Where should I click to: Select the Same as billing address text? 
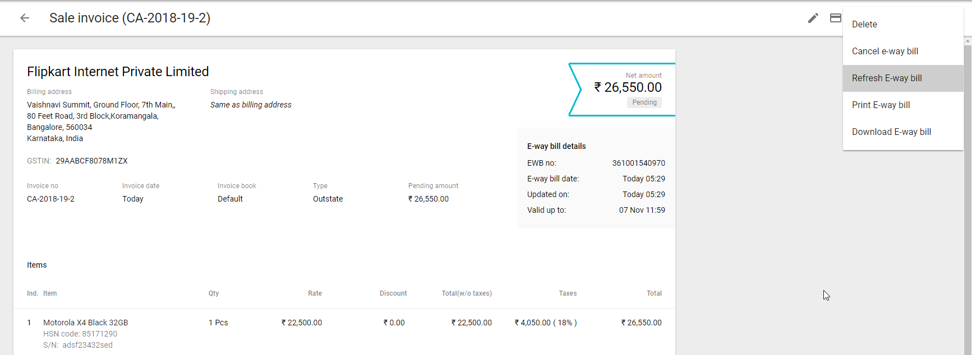(x=251, y=105)
